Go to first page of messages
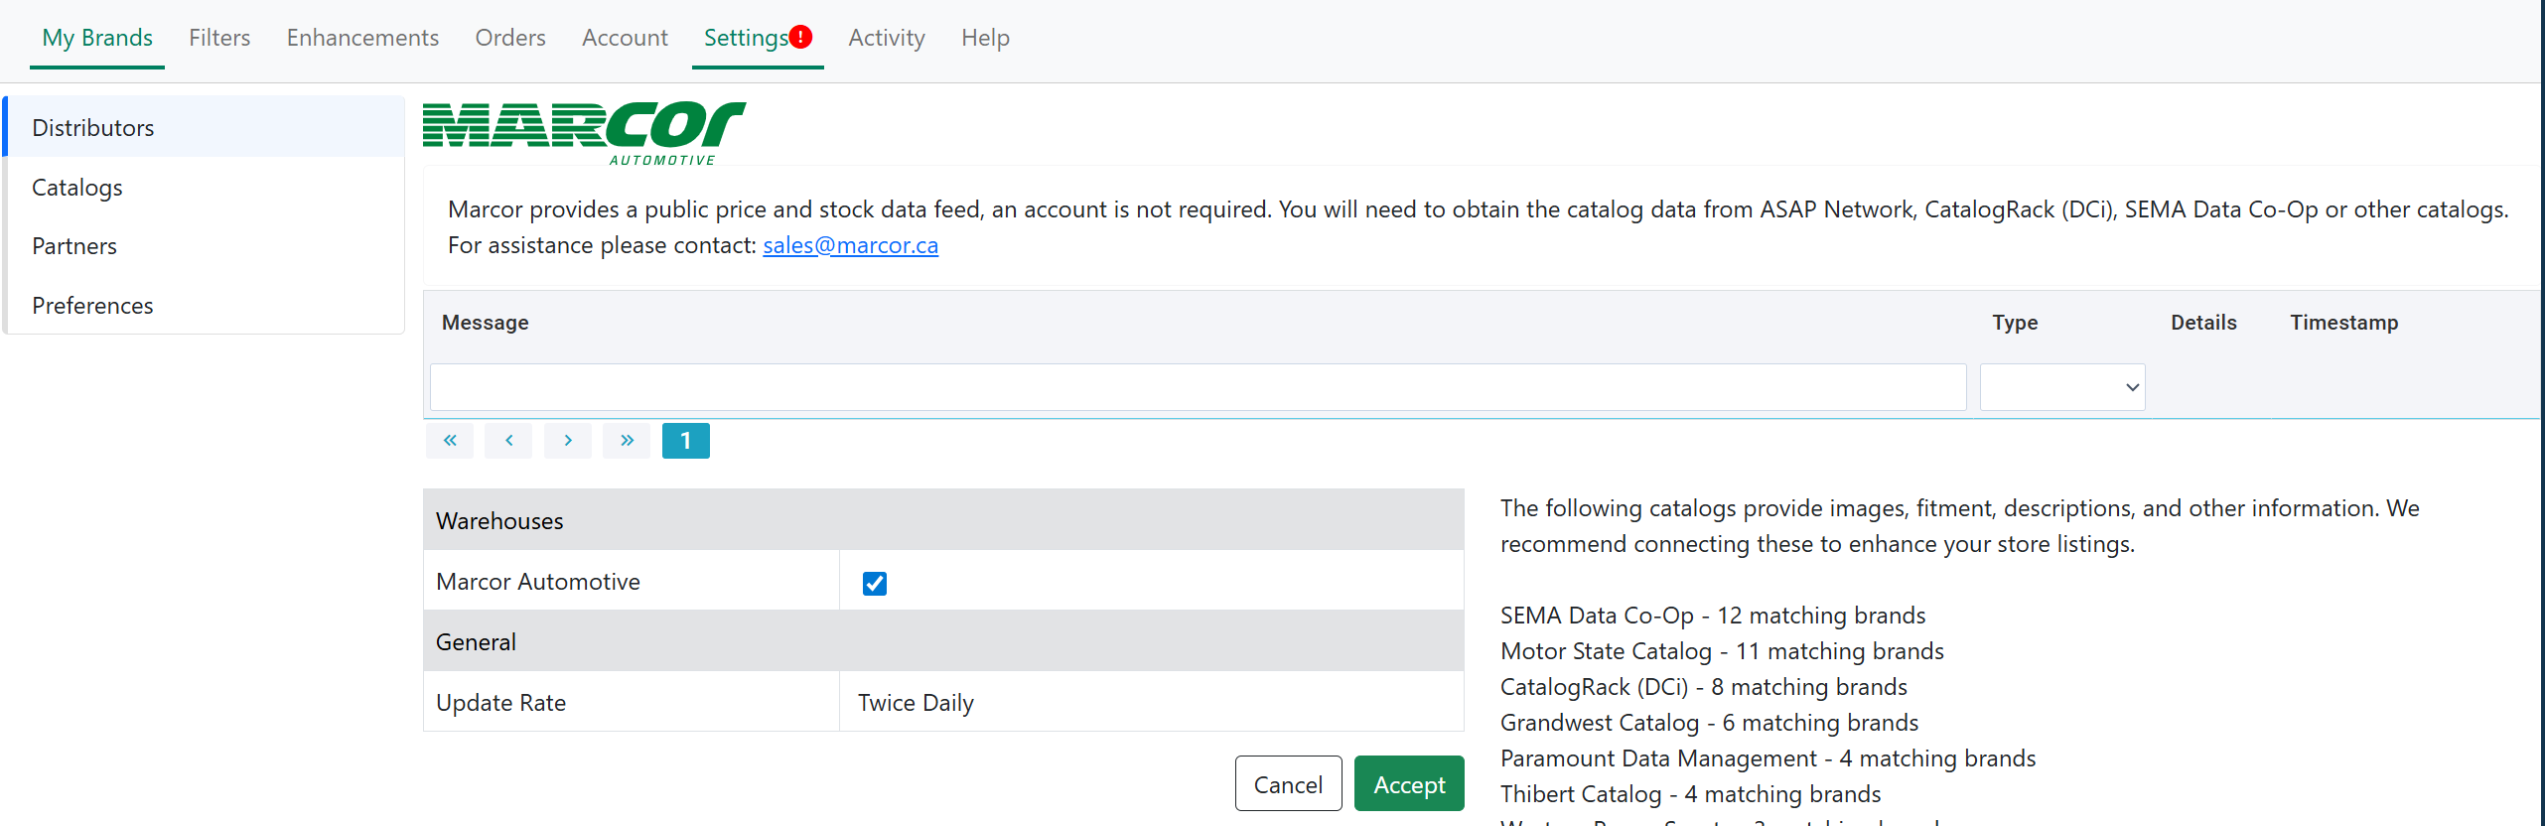 (x=450, y=441)
